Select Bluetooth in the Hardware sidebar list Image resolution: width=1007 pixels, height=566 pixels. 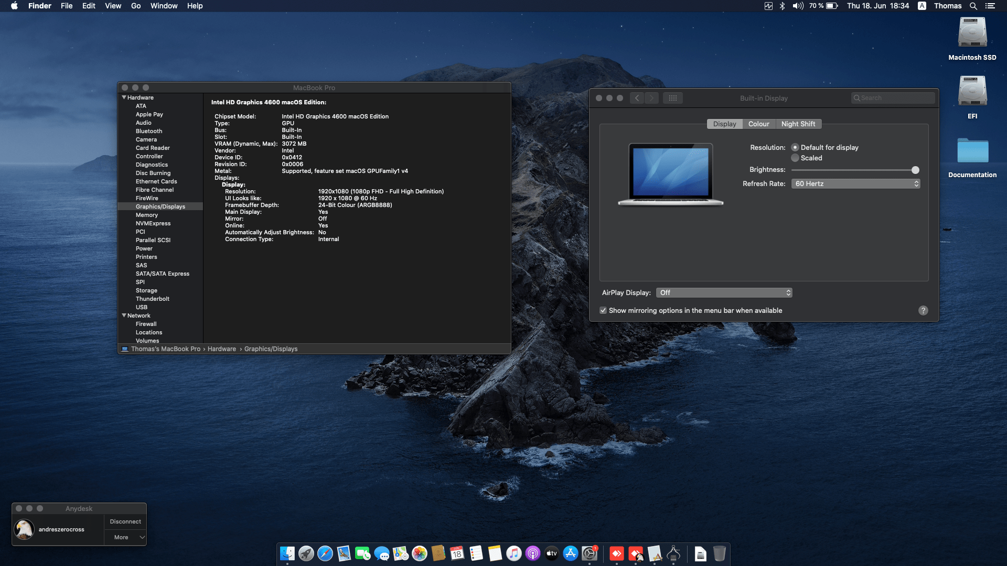coord(149,131)
